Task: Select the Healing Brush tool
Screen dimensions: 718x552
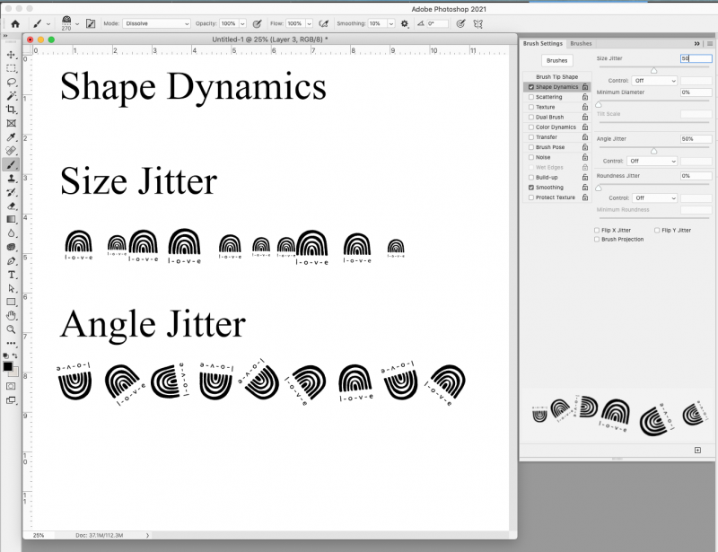Action: click(11, 151)
